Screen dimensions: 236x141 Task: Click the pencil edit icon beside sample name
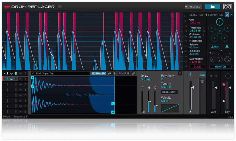point(33,73)
